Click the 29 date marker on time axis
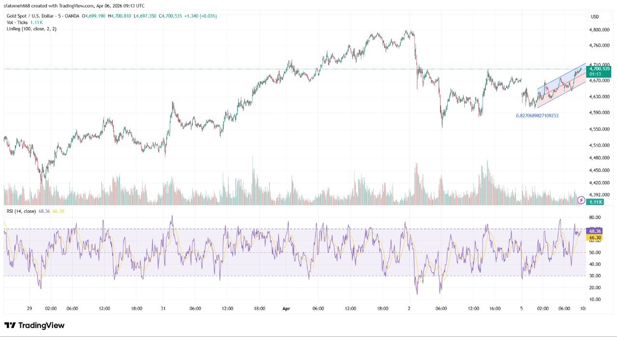Image resolution: width=617 pixels, height=337 pixels. tap(29, 308)
